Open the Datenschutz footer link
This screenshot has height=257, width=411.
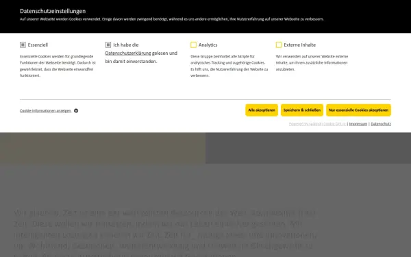[381, 124]
